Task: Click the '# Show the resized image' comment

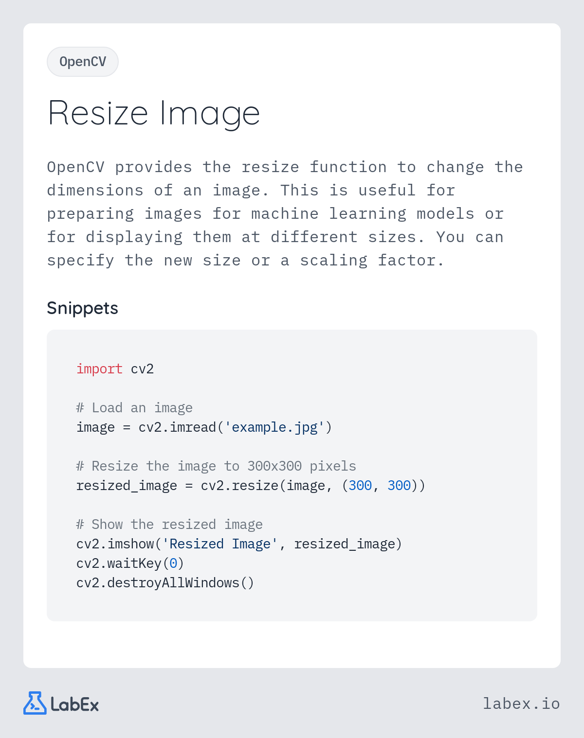Action: [x=169, y=525]
